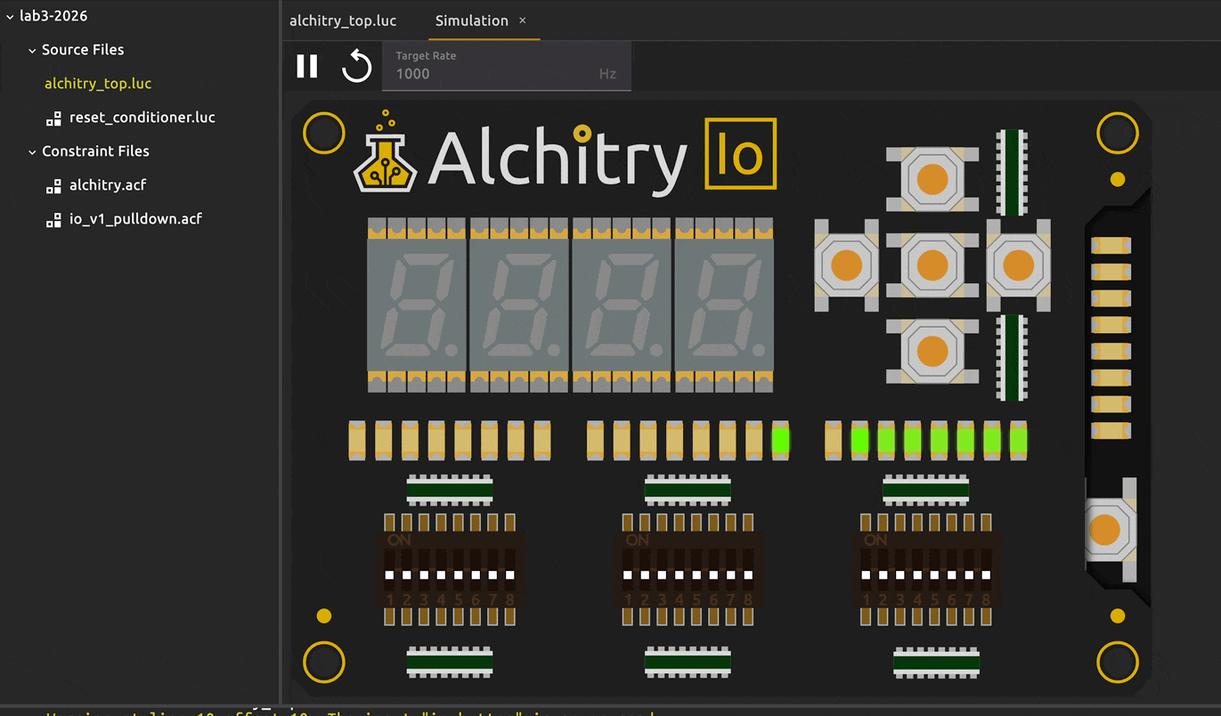Toggle switch 4 on the right DIP bank
Image resolution: width=1221 pixels, height=716 pixels.
pyautogui.click(x=917, y=575)
